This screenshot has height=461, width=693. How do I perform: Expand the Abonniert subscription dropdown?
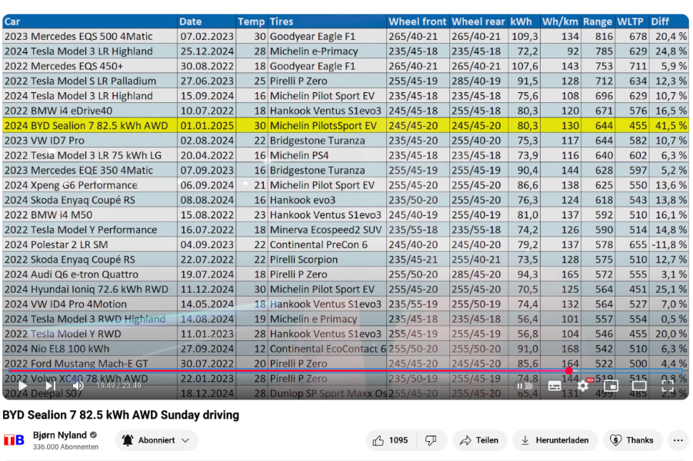pos(156,440)
